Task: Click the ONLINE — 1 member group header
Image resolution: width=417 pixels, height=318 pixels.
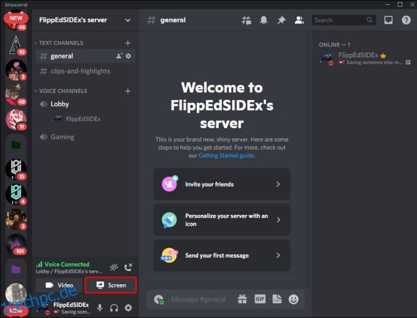Action: 334,45
